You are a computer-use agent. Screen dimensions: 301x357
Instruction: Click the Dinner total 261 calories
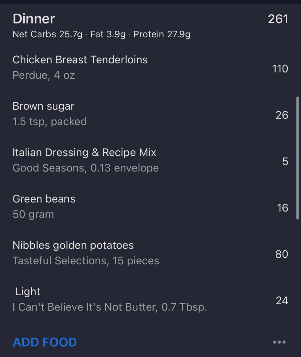point(278,19)
